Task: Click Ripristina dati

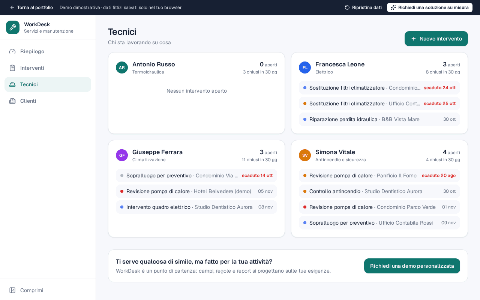Action: (x=363, y=7)
